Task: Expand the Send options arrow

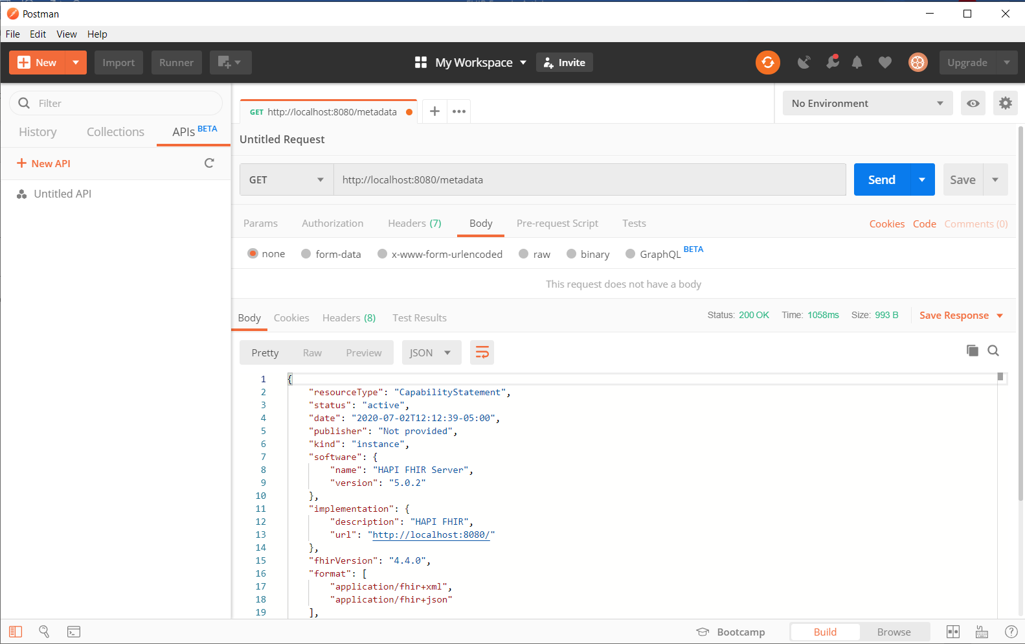Action: pos(922,179)
